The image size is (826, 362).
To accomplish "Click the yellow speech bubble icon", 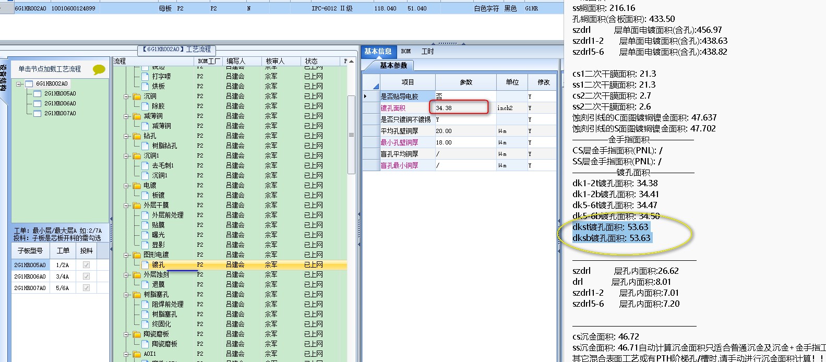I will (x=99, y=69).
